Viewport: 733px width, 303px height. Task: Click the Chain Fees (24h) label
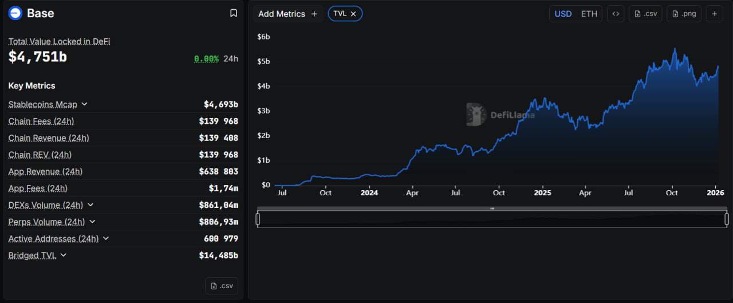(x=41, y=121)
